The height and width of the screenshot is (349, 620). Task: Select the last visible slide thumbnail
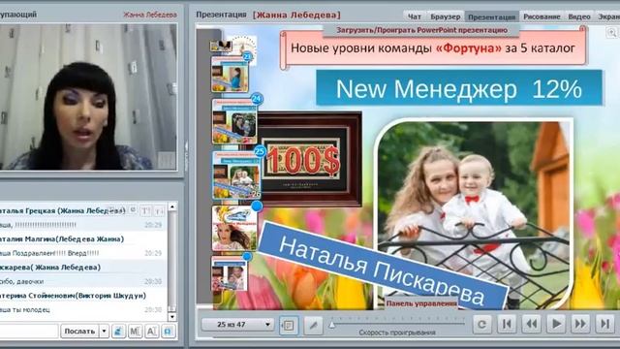tap(230, 273)
